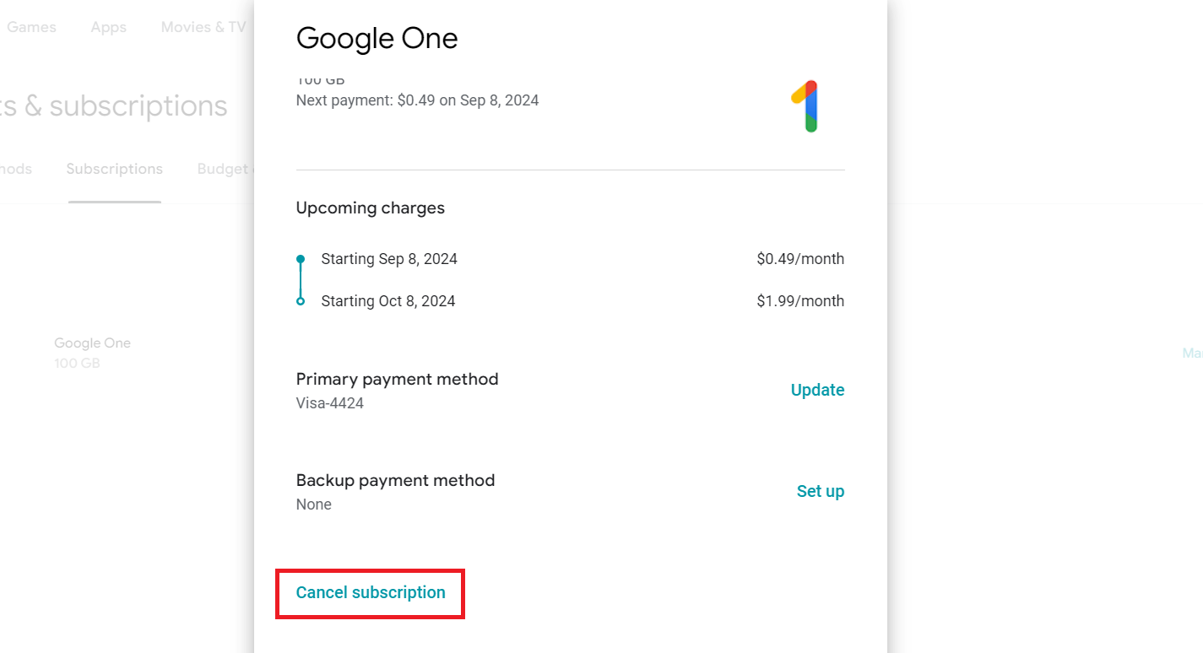Click the Starting Oct 8, 2024 charge row
The width and height of the screenshot is (1203, 653).
tap(570, 301)
